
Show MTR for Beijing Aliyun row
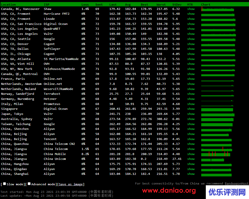coord(191,134)
